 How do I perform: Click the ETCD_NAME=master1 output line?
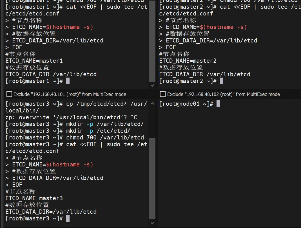34,61
